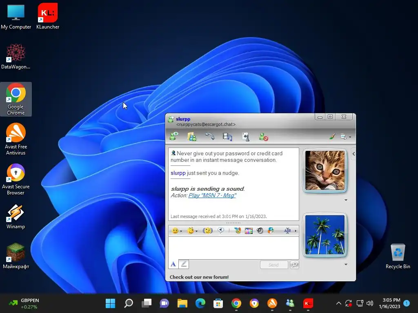Select the Avast Secure Browser desktop shortcut

(16, 179)
